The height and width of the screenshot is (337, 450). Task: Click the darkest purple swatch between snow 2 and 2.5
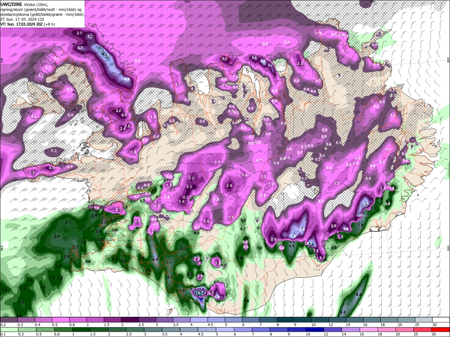click(130, 320)
